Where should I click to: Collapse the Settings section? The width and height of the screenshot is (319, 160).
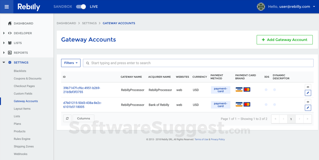[x=4, y=62]
